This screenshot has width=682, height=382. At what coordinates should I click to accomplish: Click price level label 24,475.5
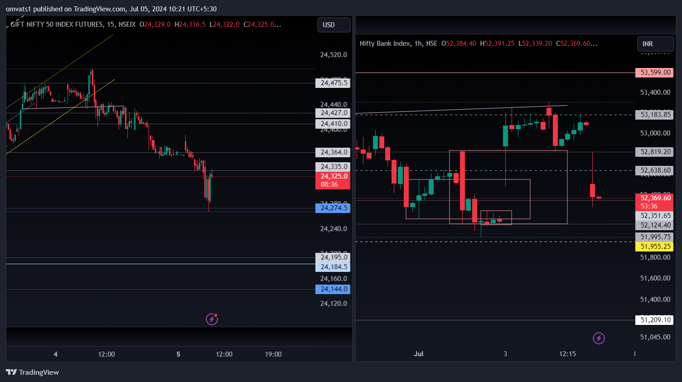[333, 83]
